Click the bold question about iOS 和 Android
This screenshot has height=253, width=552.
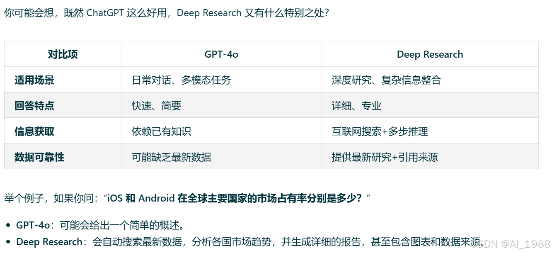(235, 198)
